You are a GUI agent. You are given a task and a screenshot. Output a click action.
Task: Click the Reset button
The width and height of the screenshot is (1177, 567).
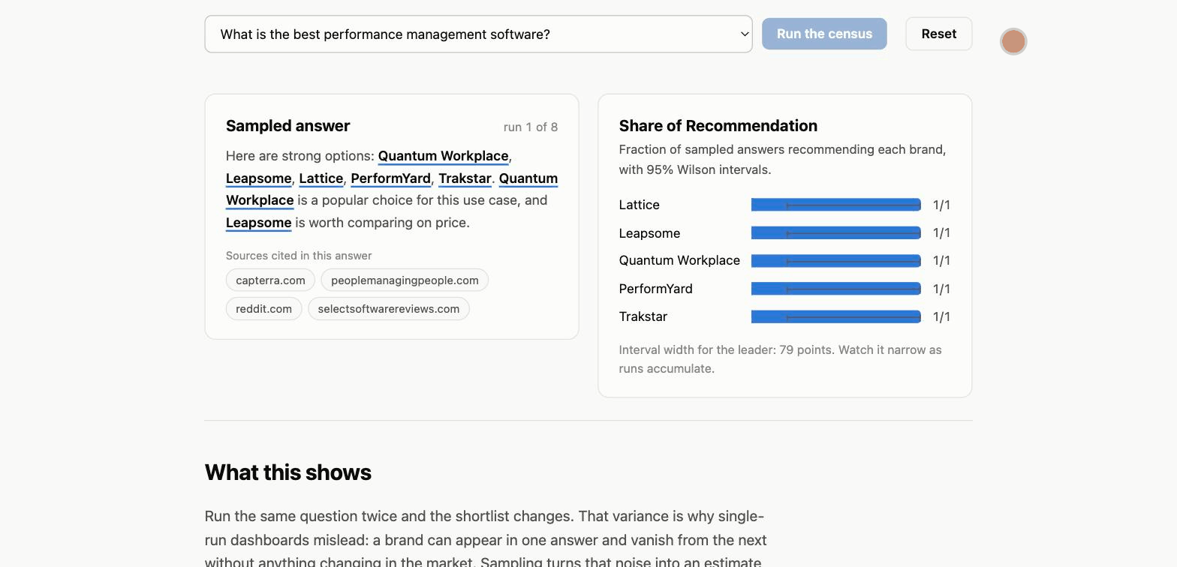coord(939,34)
